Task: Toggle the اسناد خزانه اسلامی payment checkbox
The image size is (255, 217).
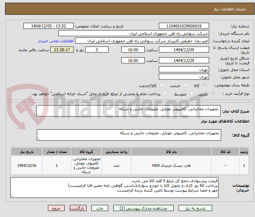Action: pyautogui.click(x=165, y=93)
